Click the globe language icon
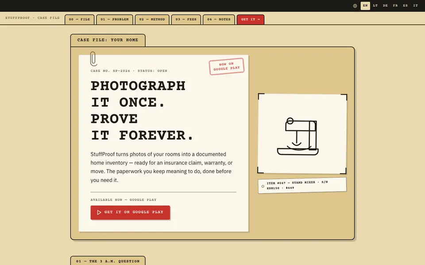This screenshot has width=425, height=265. pyautogui.click(x=355, y=6)
